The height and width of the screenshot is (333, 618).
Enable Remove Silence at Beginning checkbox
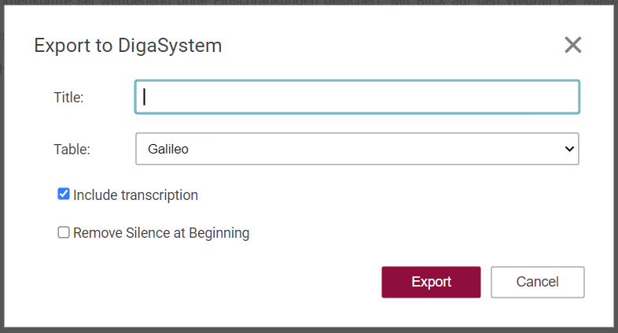click(x=64, y=232)
